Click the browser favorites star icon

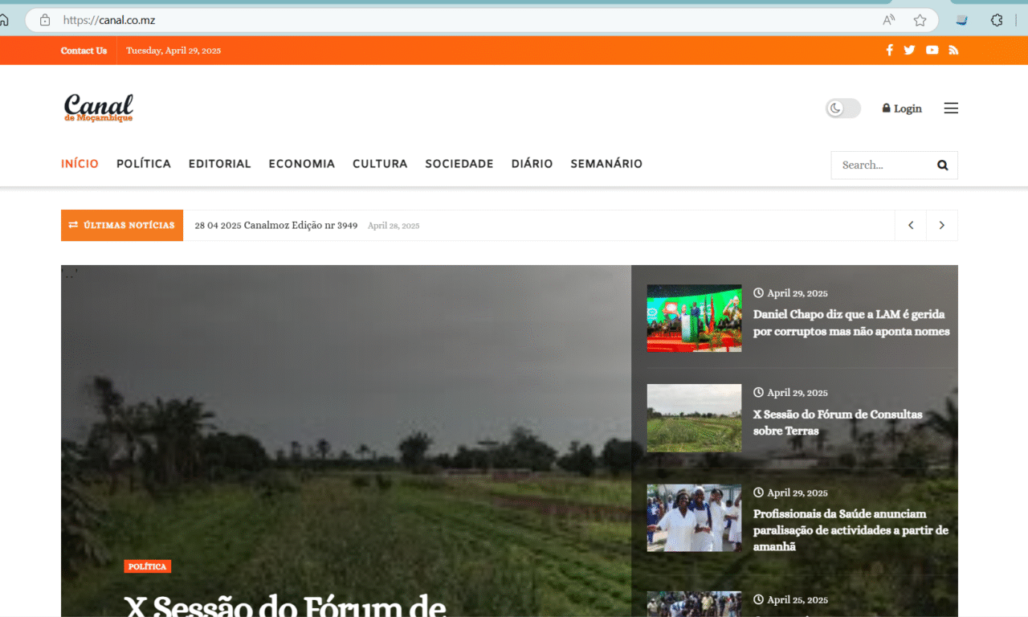(x=920, y=20)
